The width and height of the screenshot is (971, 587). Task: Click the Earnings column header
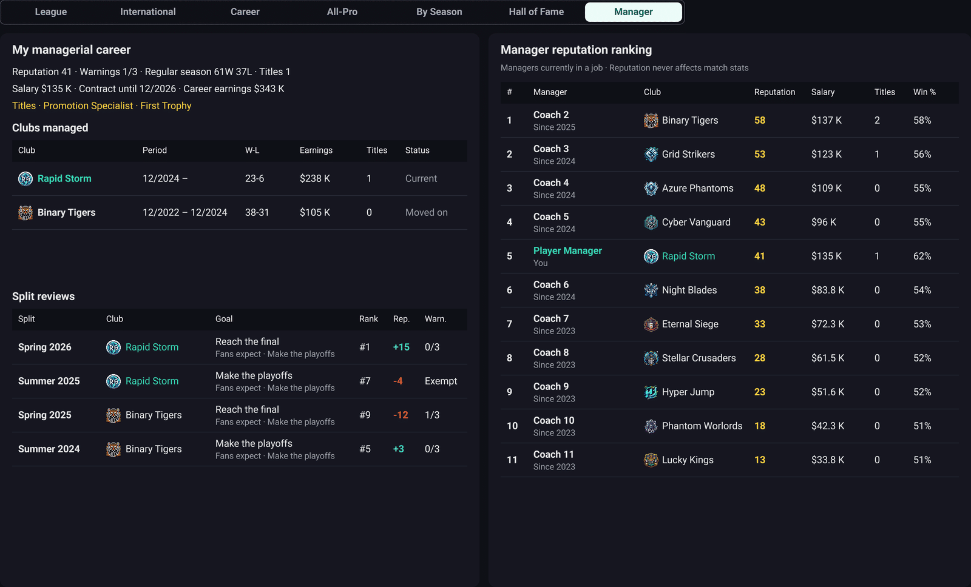[x=316, y=150]
